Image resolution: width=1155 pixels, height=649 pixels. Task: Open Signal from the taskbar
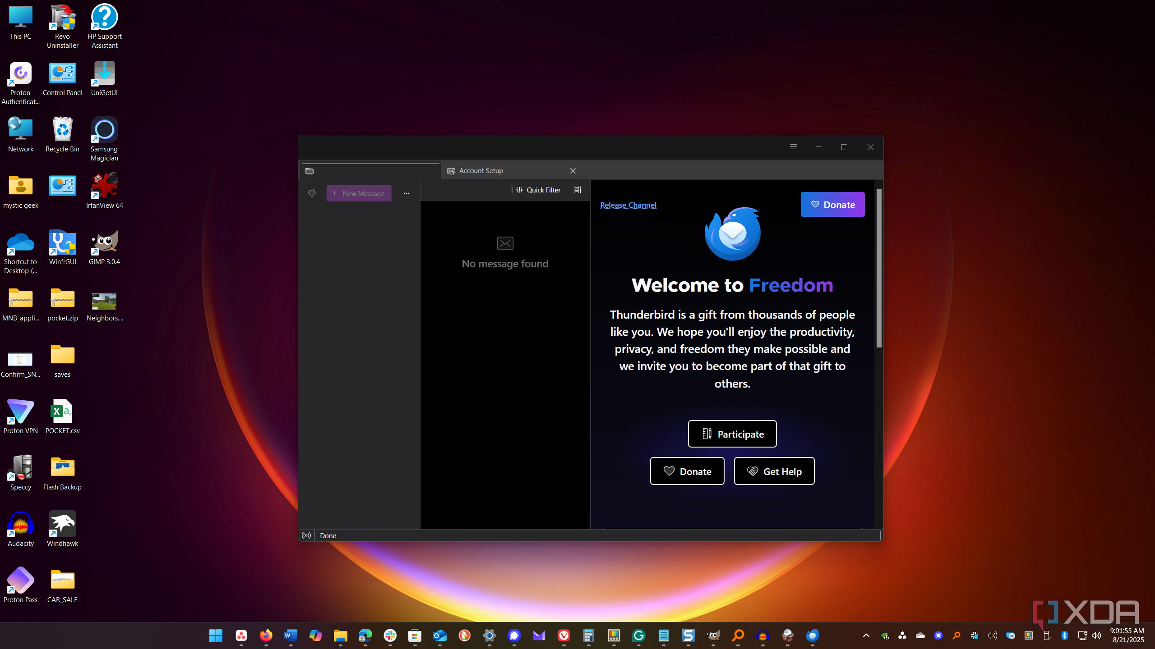514,635
